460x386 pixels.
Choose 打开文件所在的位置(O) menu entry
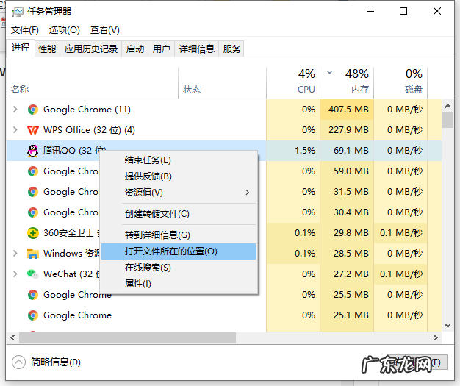[x=179, y=251]
